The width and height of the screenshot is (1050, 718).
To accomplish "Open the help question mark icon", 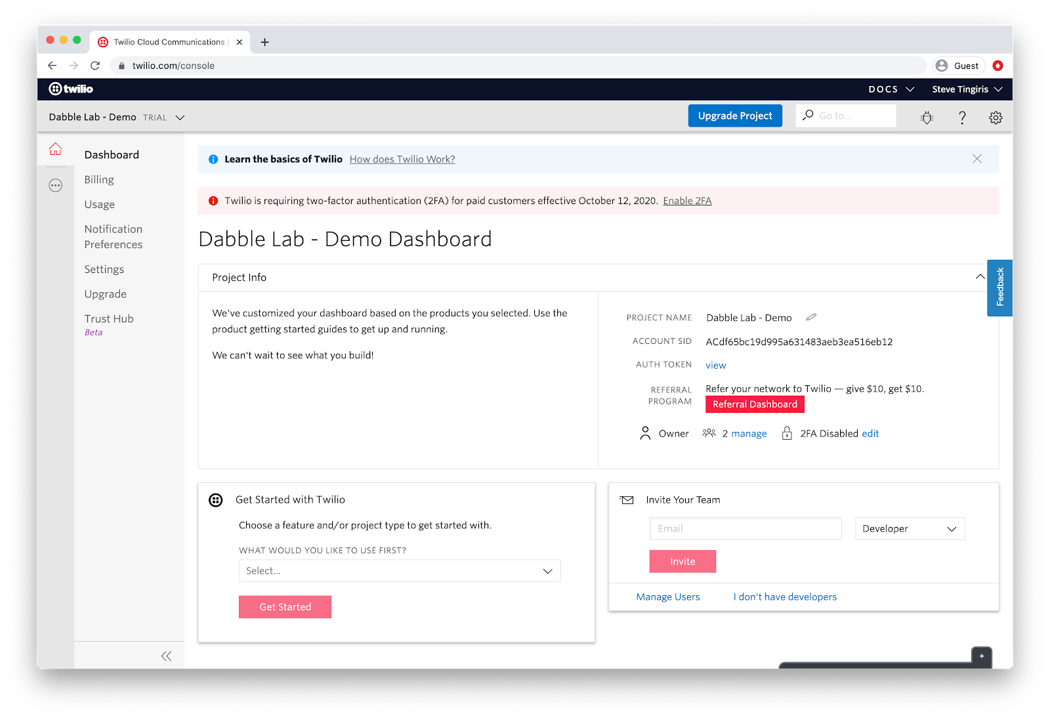I will pos(962,117).
